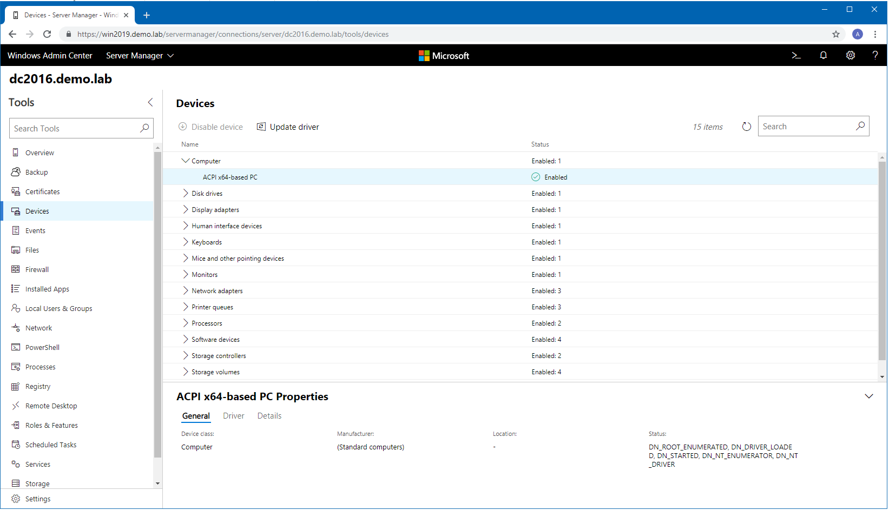Viewport: 889px width, 510px height.
Task: Click the Disable device button
Action: tap(211, 127)
